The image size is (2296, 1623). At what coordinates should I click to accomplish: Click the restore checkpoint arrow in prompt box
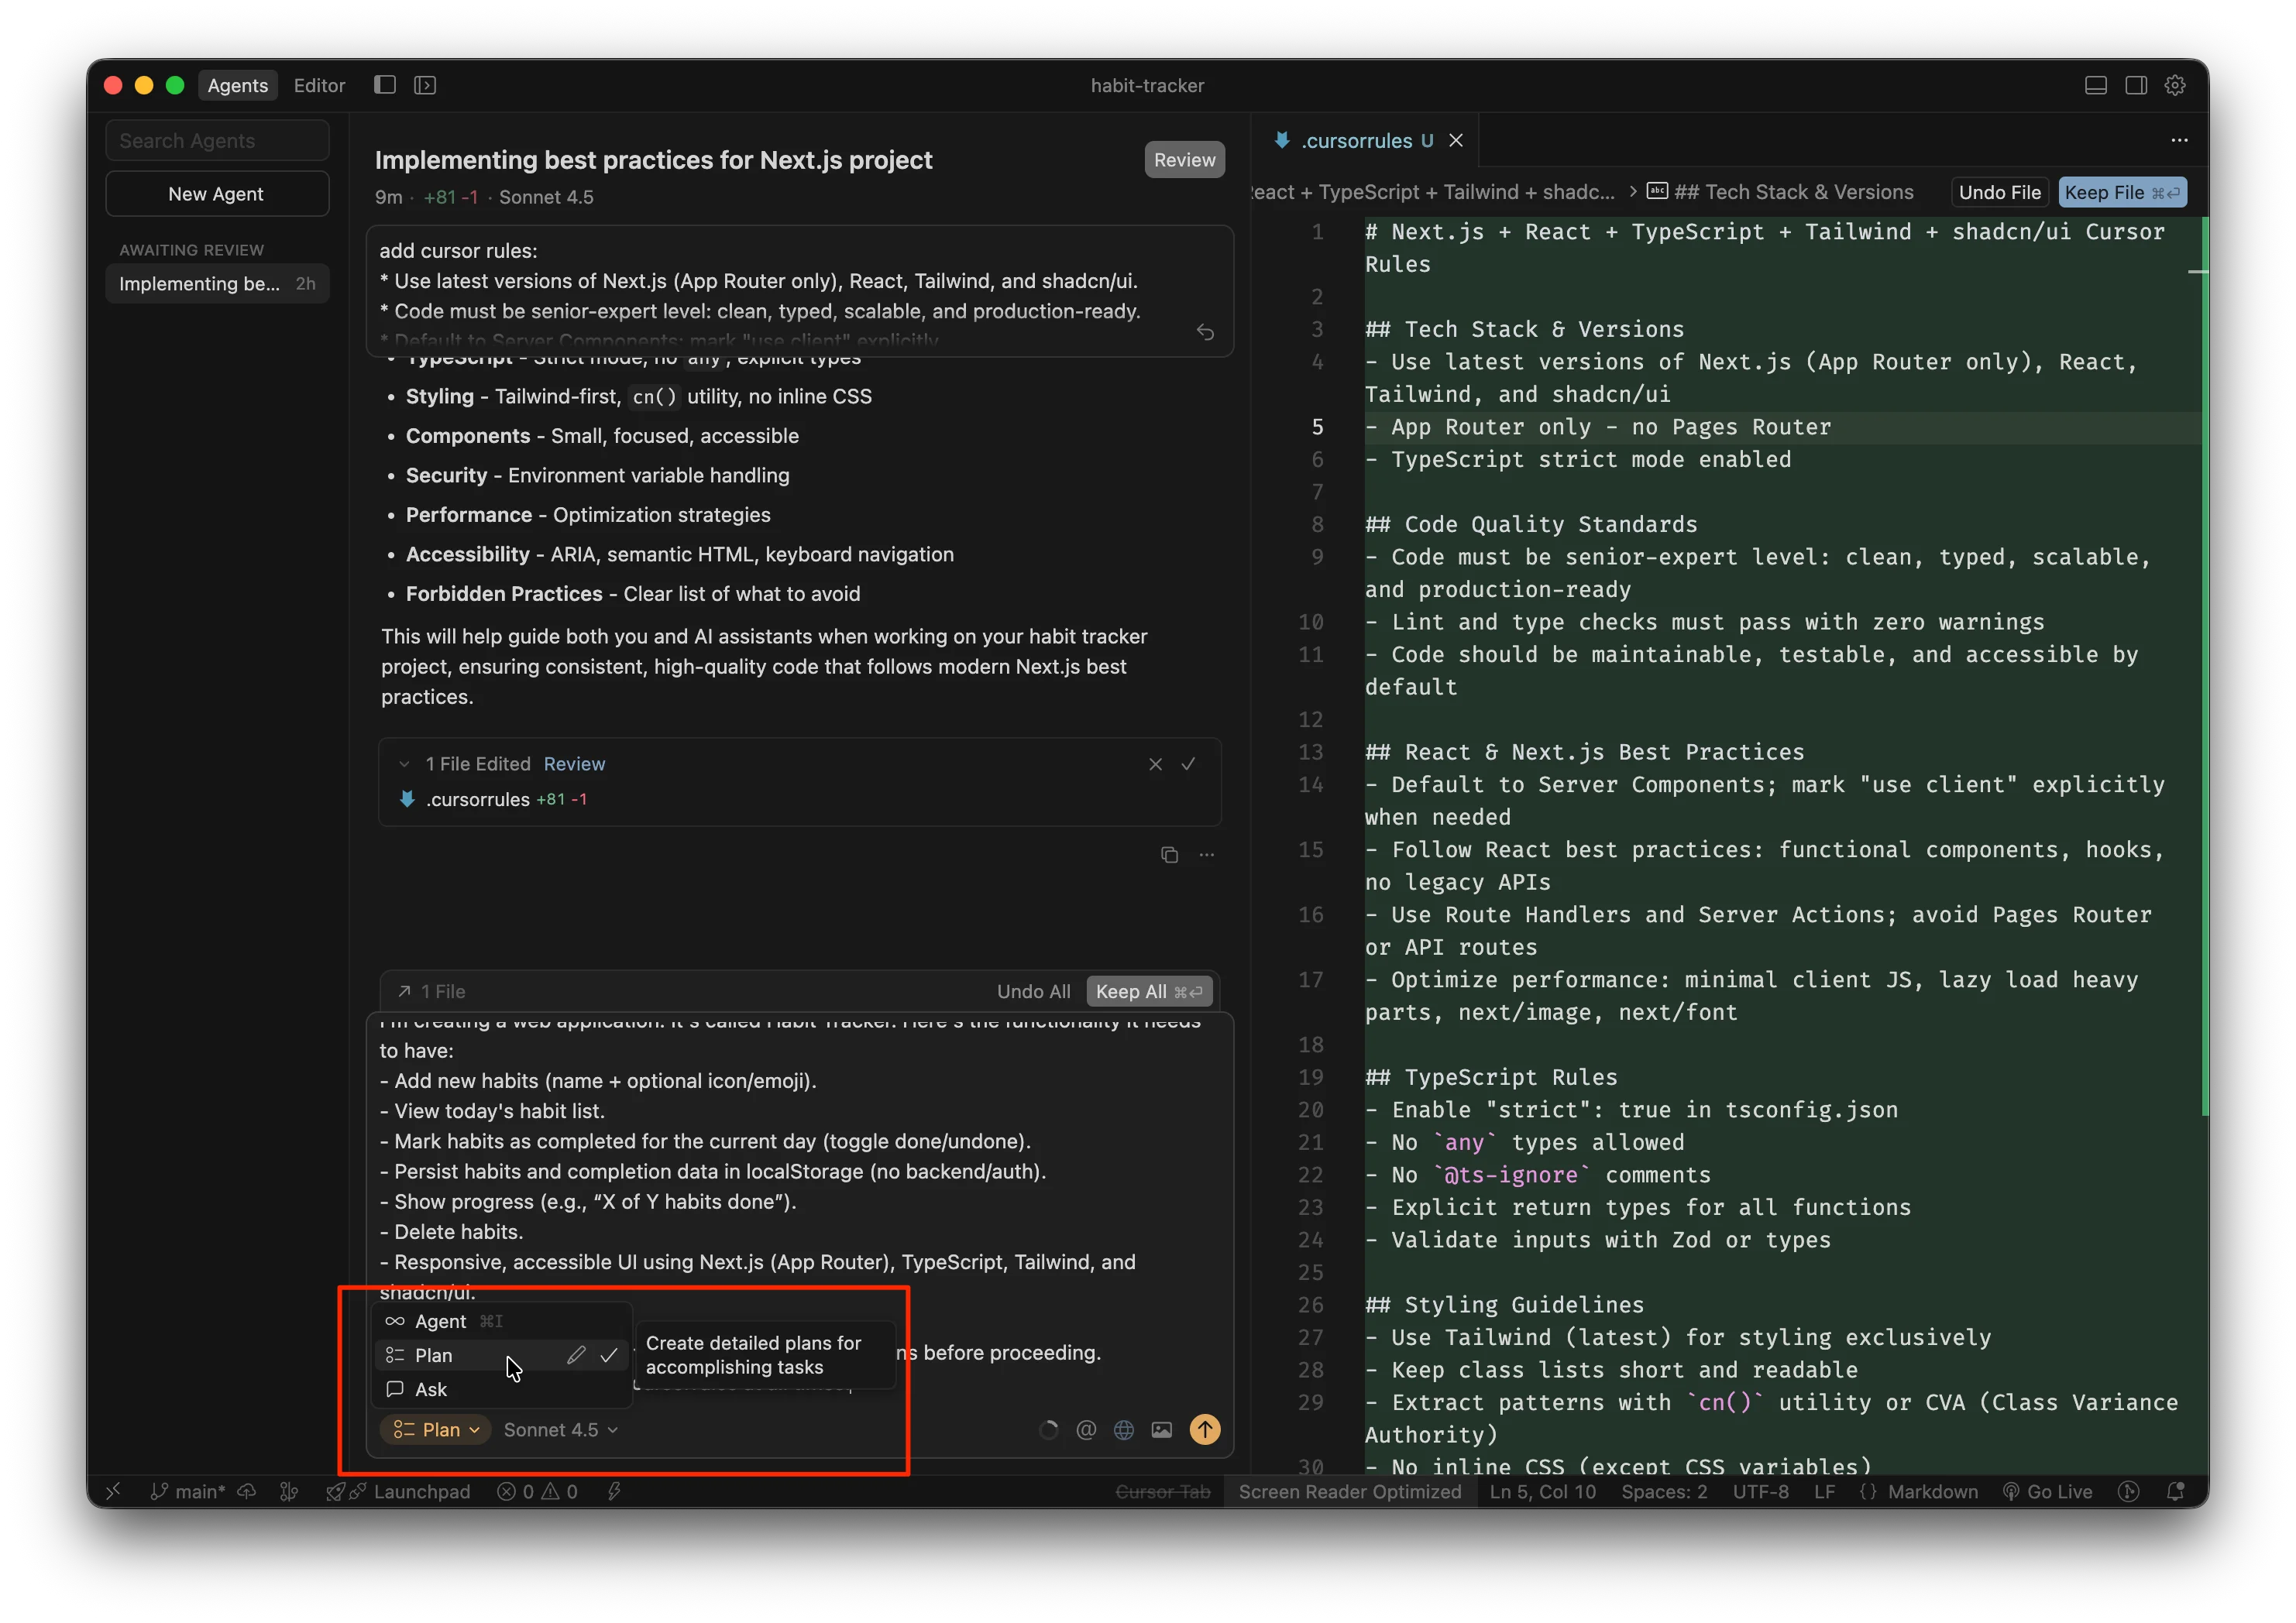point(1205,331)
